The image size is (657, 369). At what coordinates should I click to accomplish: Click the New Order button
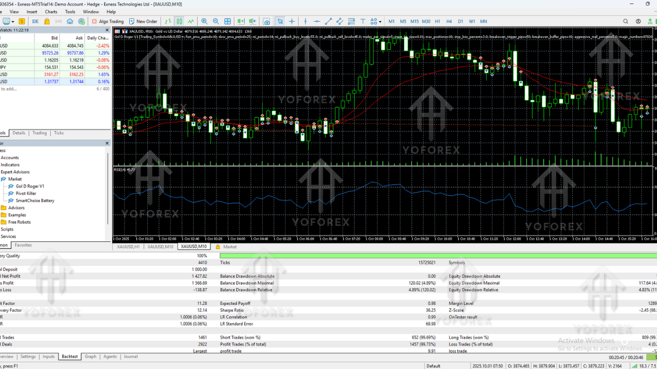click(x=143, y=22)
